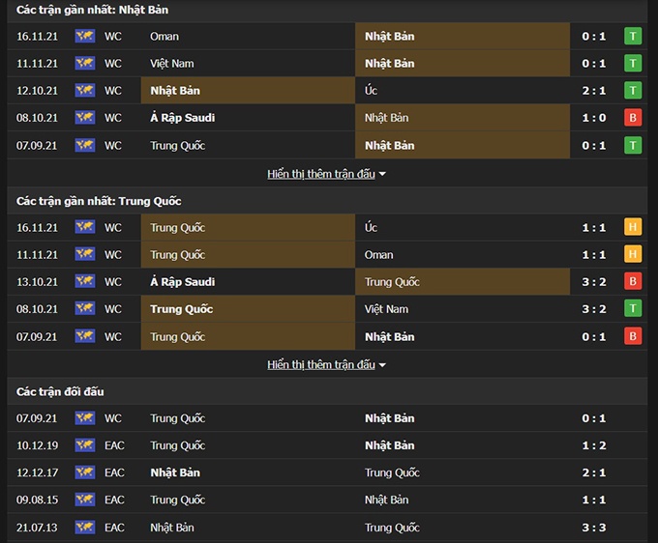Click the Oman team name on 11.11.21 Trung Quốc match
The image size is (658, 543).
[379, 255]
